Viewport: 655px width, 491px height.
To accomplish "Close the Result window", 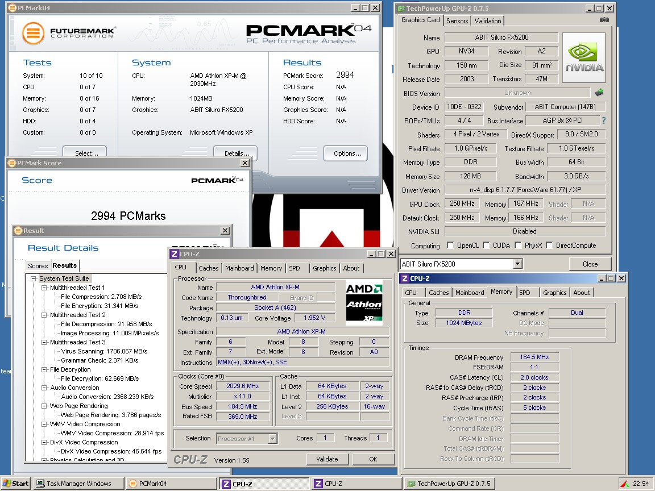I will 225,231.
